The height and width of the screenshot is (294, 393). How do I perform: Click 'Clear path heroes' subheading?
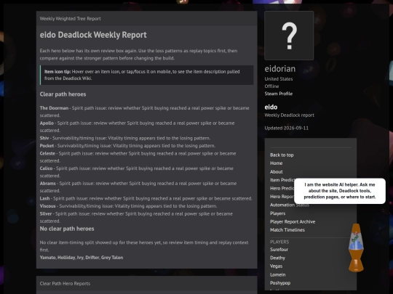pyautogui.click(x=63, y=94)
